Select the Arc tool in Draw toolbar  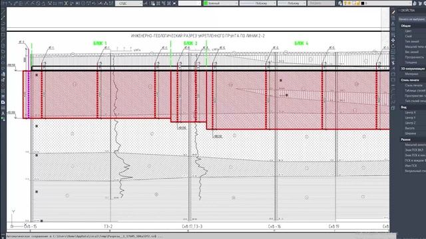[x=3, y=40]
